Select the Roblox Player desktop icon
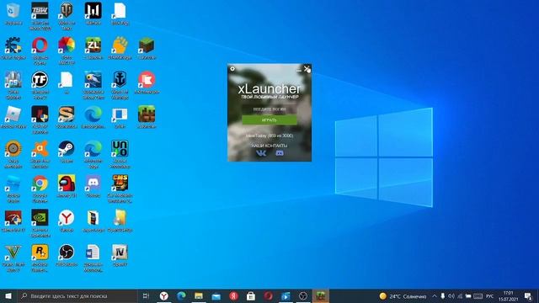539x303 pixels. click(13, 117)
